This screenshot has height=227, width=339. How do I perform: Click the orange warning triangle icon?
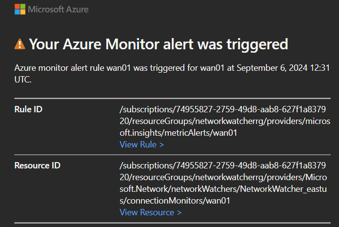tap(20, 44)
